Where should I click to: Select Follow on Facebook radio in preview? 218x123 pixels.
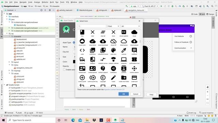coord(191,42)
